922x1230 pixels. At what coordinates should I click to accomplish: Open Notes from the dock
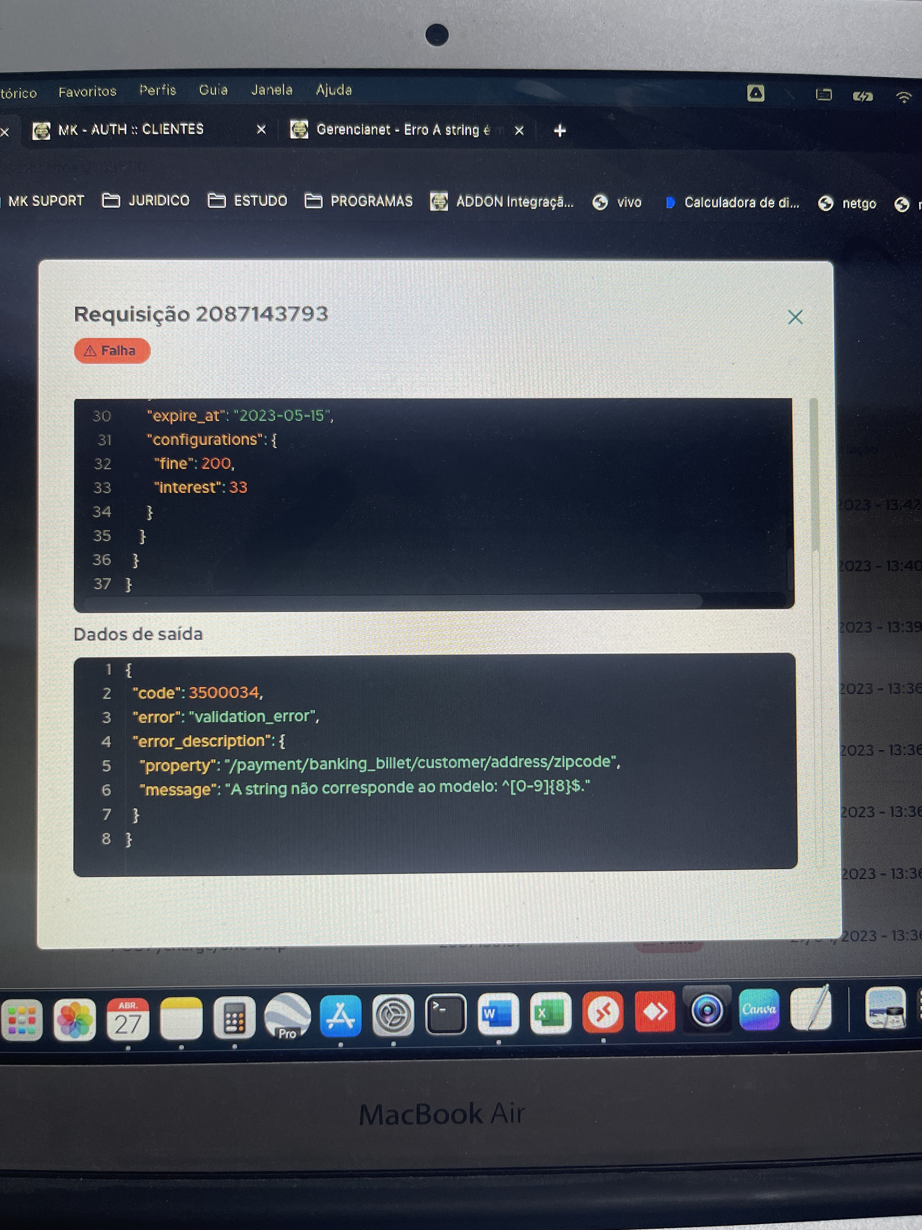181,1018
